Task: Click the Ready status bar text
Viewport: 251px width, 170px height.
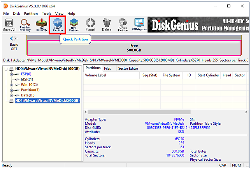Action: (7, 165)
